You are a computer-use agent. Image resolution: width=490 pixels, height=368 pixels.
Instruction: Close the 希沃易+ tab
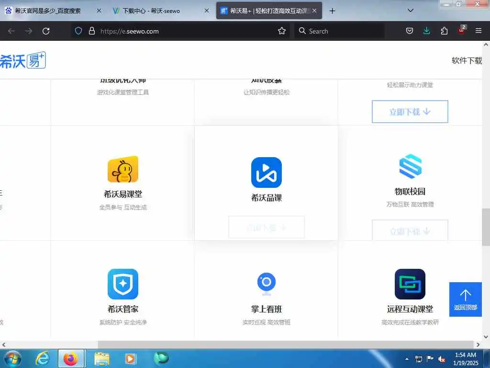coord(314,11)
